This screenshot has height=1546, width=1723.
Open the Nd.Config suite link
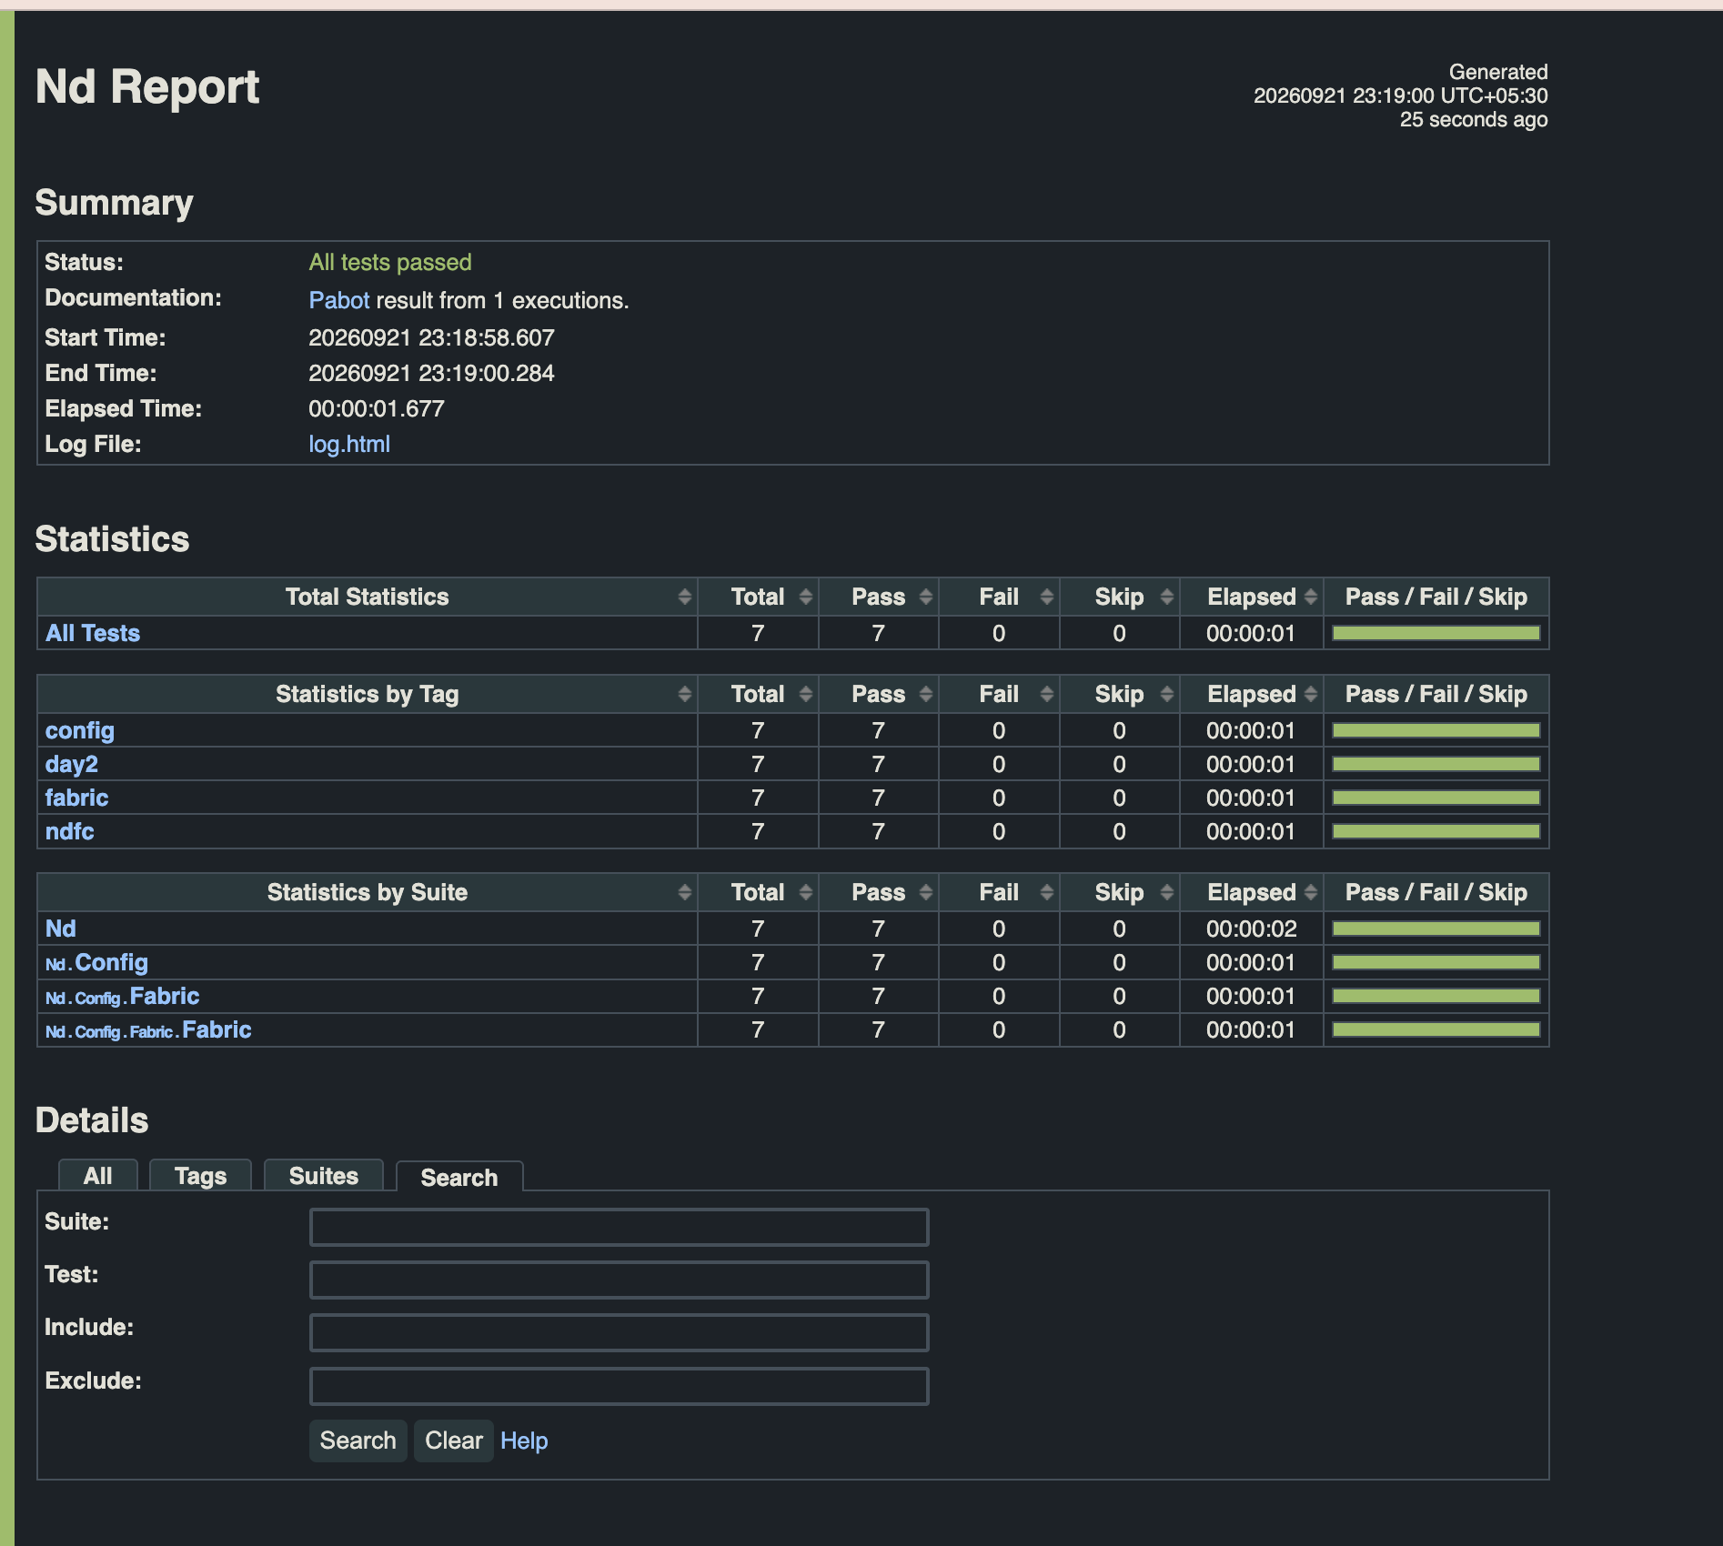coord(97,962)
